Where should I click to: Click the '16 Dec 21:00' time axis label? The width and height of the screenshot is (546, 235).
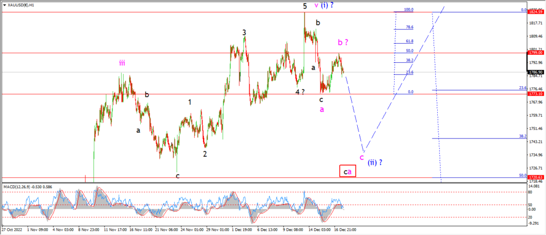pyautogui.click(x=346, y=230)
